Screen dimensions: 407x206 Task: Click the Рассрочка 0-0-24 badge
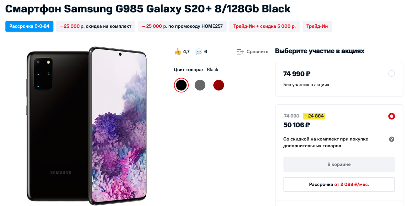click(x=29, y=26)
